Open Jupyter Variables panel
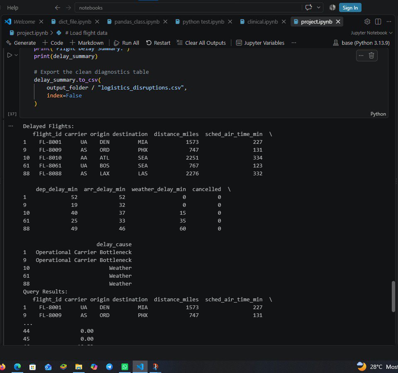The image size is (398, 373). (x=260, y=43)
